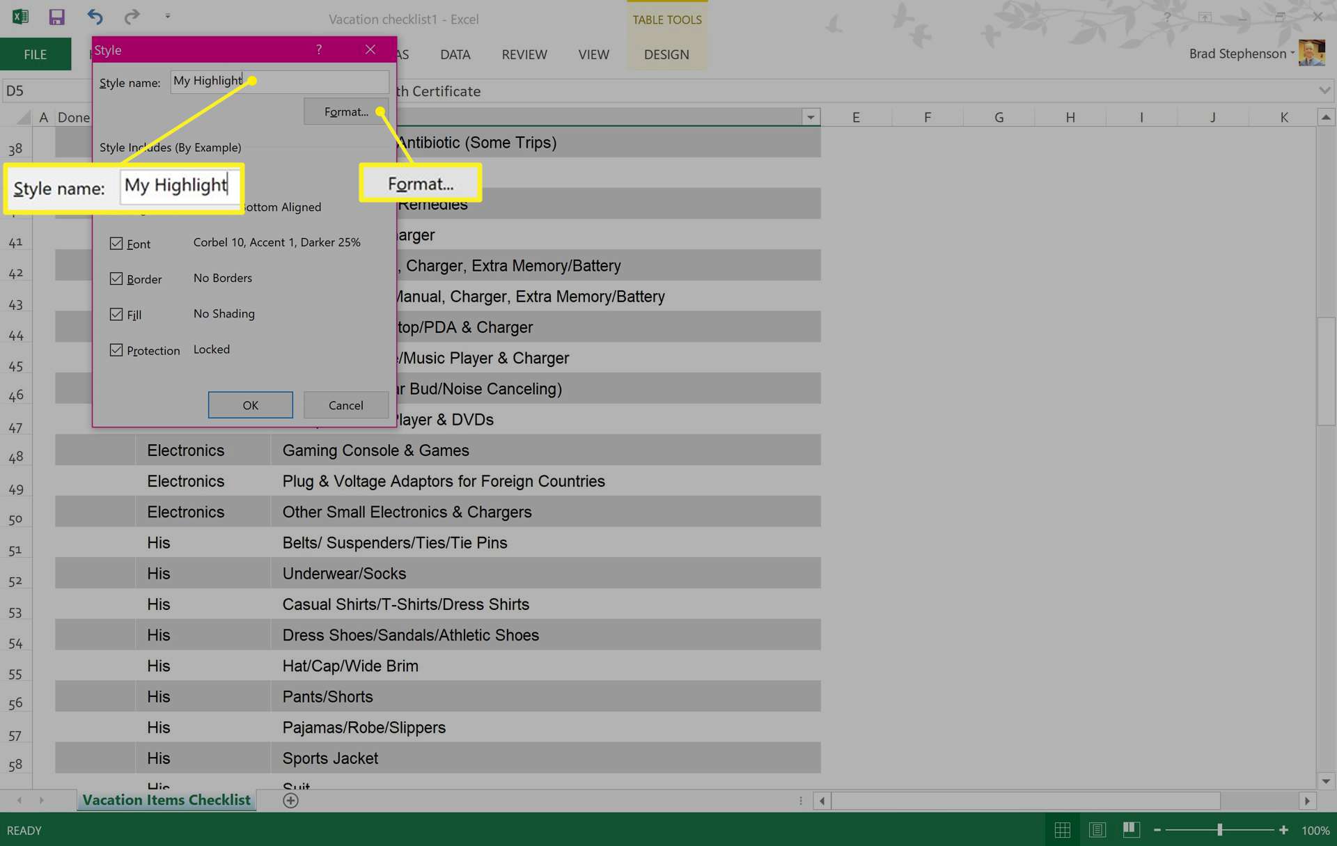The width and height of the screenshot is (1337, 846).
Task: Click the Undo icon in toolbar
Action: point(95,17)
